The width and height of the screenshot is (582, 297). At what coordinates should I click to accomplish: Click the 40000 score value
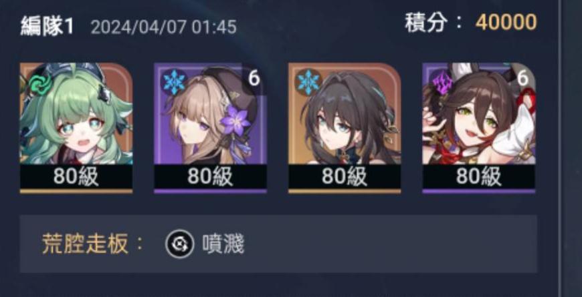(506, 23)
